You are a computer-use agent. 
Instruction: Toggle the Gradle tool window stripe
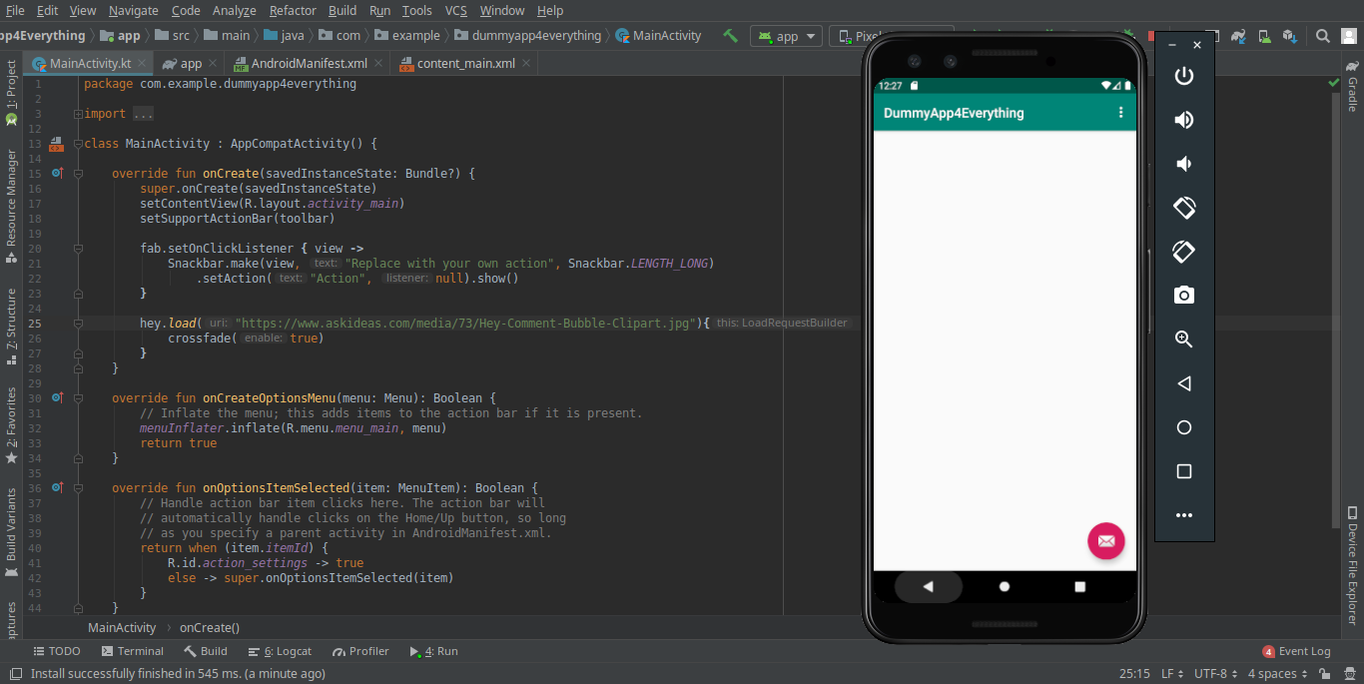[x=1353, y=86]
